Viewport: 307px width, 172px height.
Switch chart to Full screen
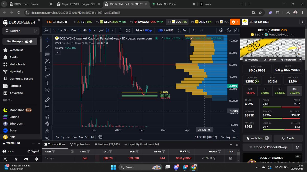click(x=183, y=30)
